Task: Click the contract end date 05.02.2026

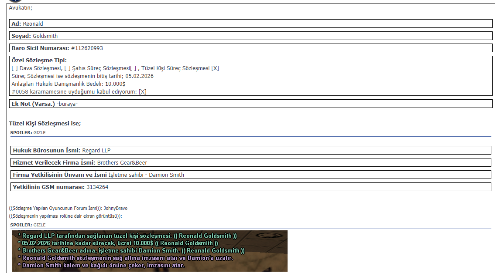Action: click(140, 76)
